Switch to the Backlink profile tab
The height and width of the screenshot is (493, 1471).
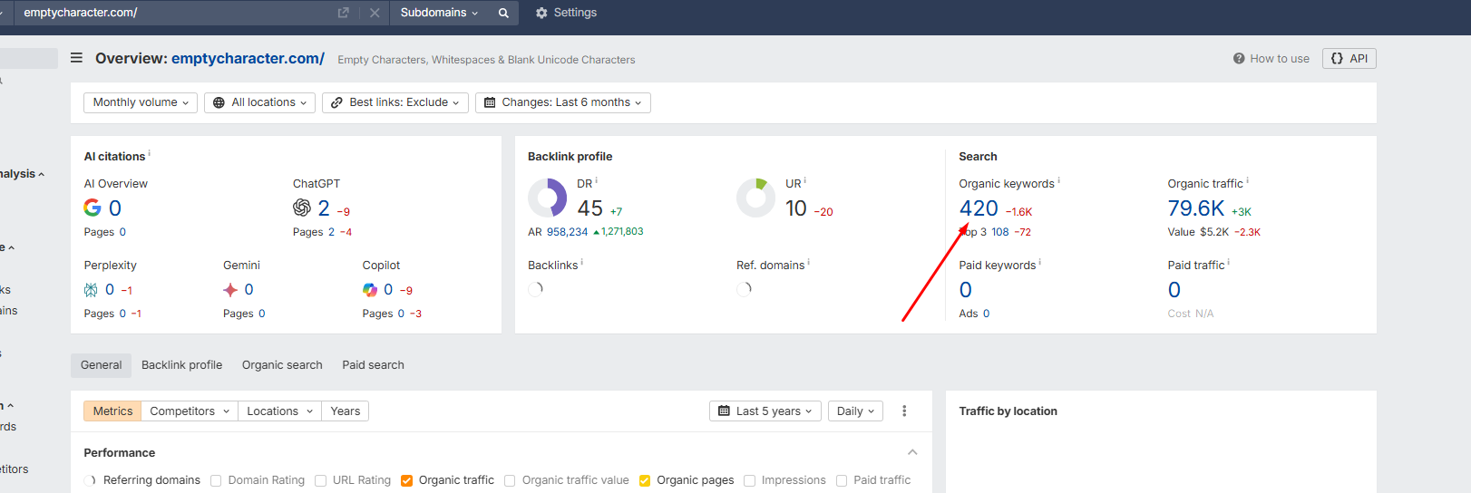coord(181,365)
